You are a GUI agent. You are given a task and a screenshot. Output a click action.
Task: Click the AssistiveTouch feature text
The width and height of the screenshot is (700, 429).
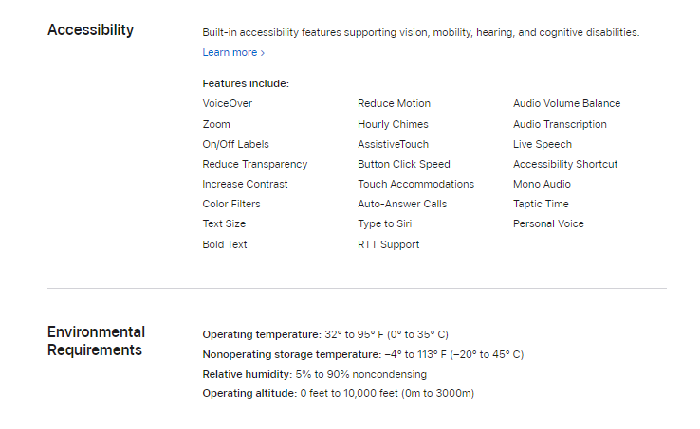click(x=393, y=145)
